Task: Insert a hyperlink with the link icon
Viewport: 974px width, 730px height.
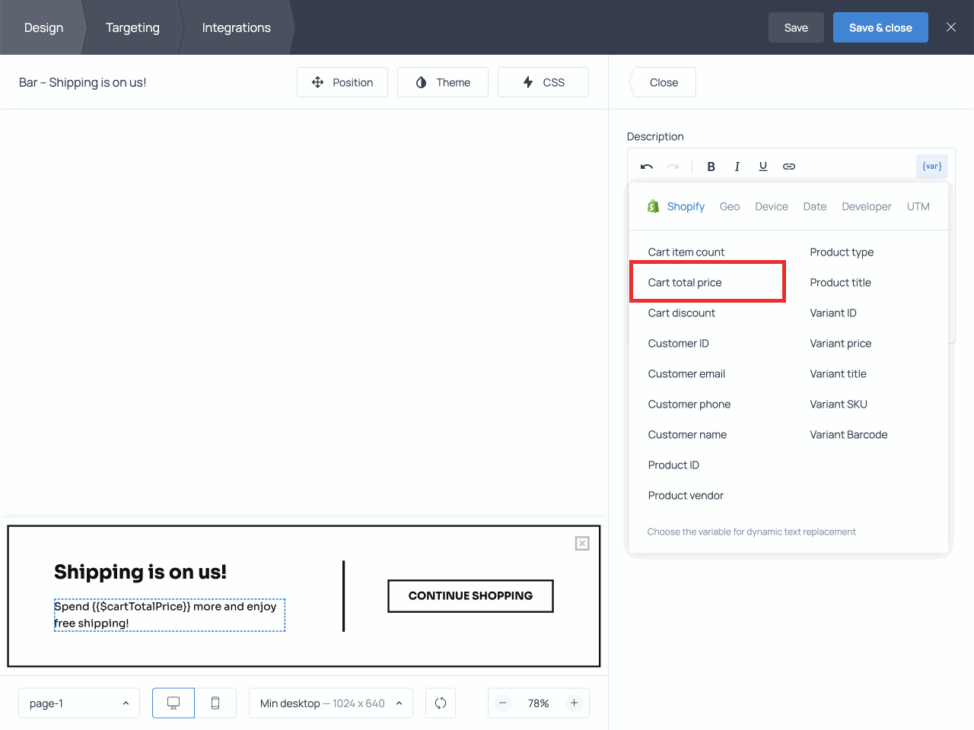Action: pos(789,167)
